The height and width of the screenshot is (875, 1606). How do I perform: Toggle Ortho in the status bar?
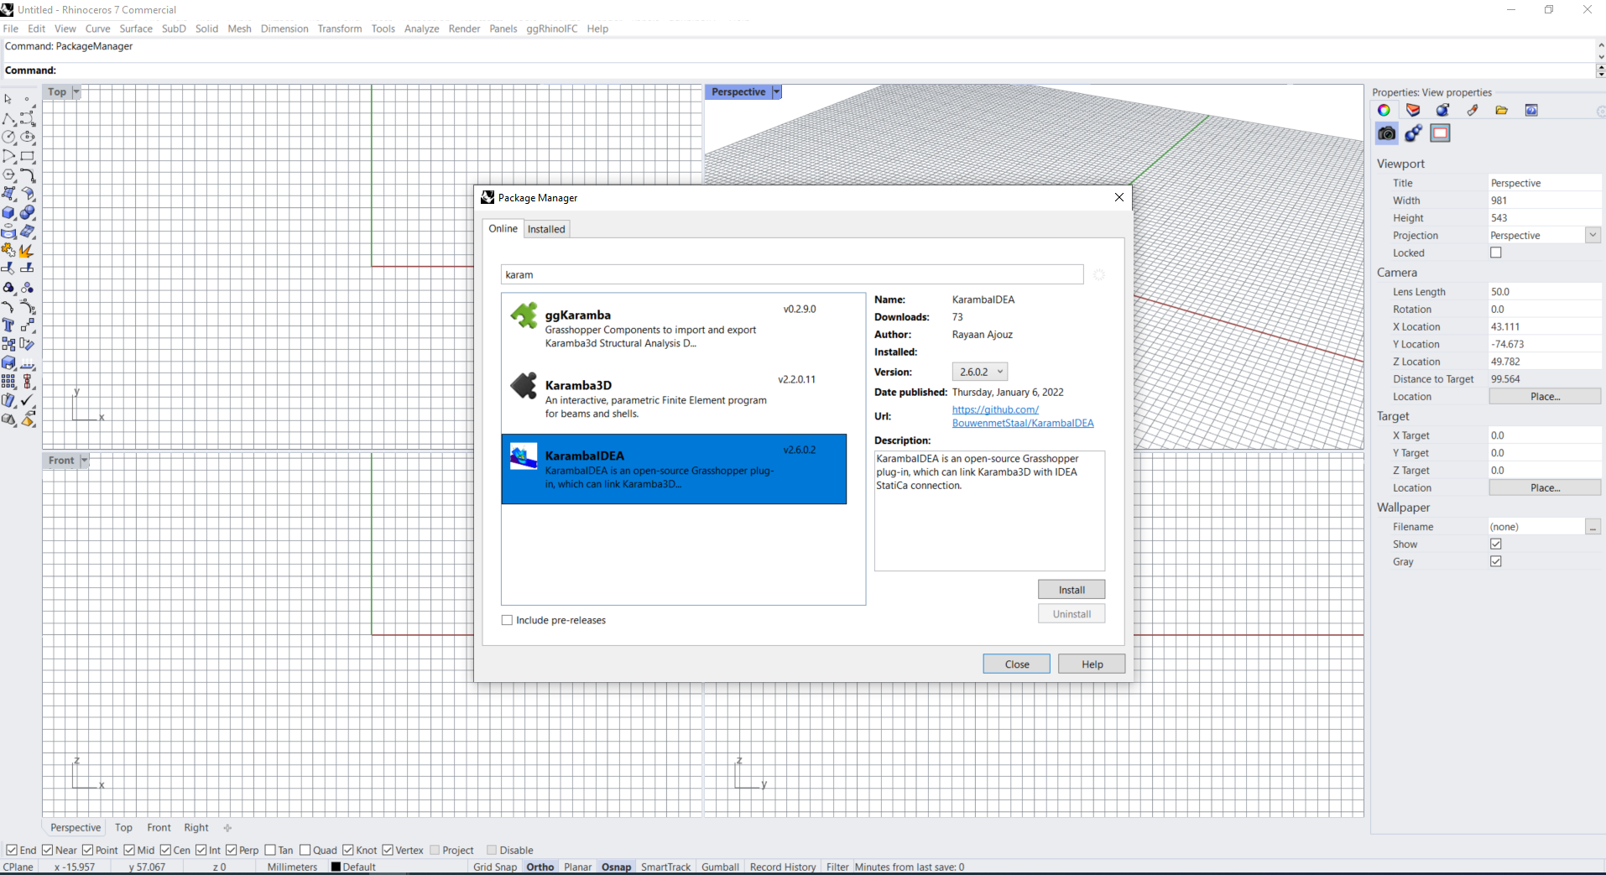click(x=540, y=867)
